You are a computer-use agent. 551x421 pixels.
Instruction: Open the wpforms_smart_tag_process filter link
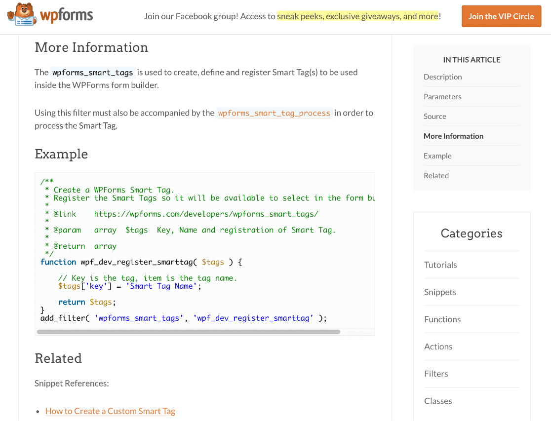tap(274, 113)
